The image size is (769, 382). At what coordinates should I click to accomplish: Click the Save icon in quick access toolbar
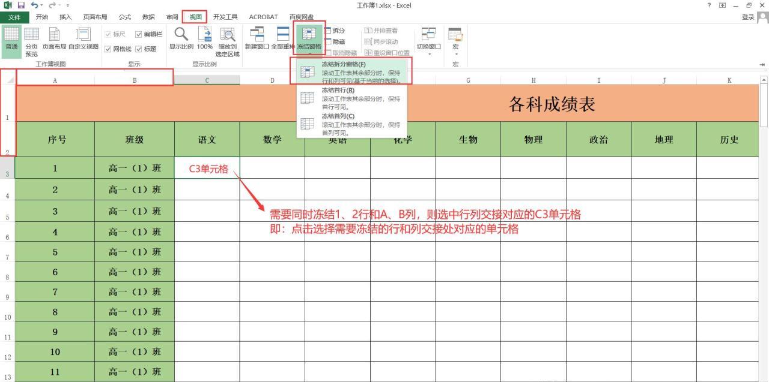pos(21,5)
